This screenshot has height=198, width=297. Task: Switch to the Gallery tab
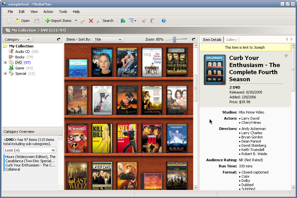click(231, 40)
